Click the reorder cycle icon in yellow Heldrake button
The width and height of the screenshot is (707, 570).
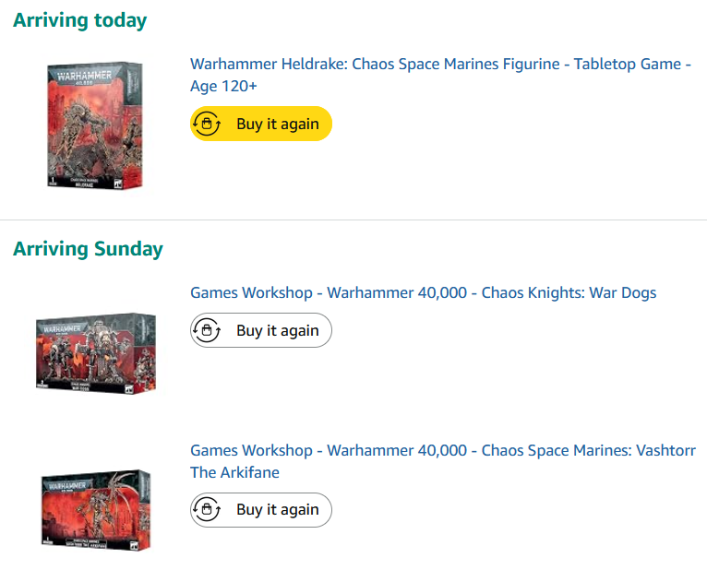coord(207,124)
